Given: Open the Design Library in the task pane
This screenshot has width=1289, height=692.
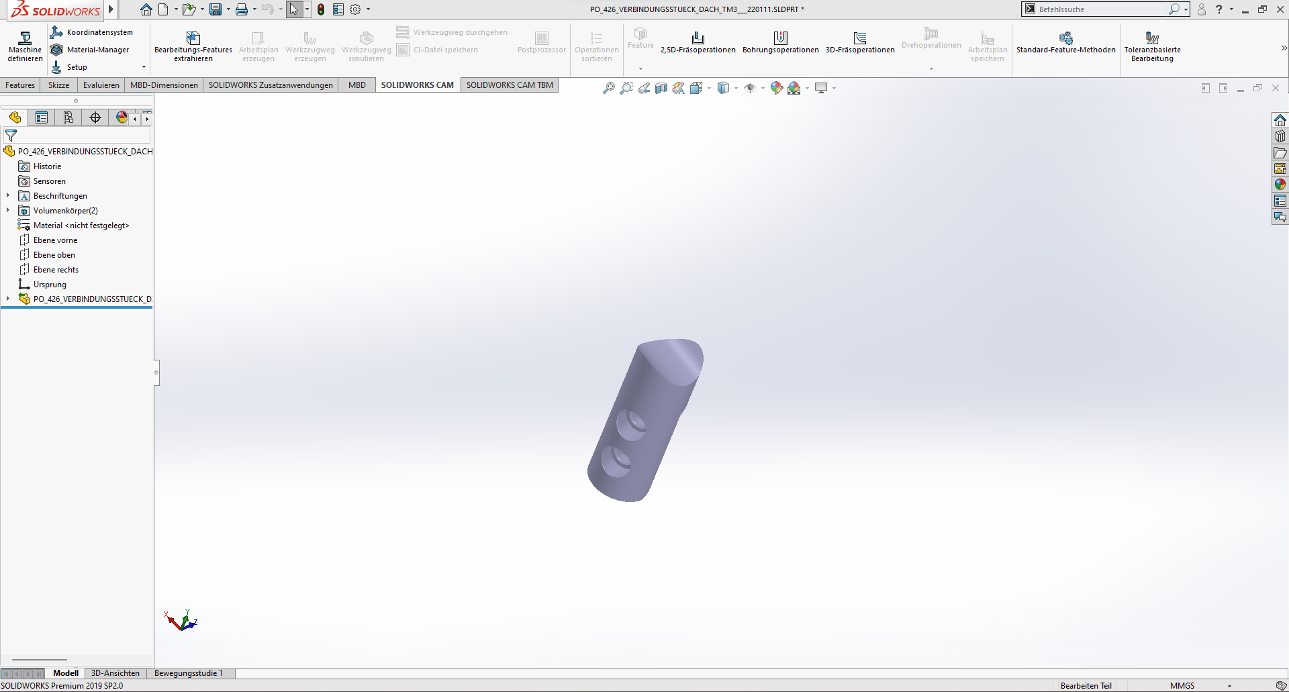Looking at the screenshot, I should point(1280,136).
